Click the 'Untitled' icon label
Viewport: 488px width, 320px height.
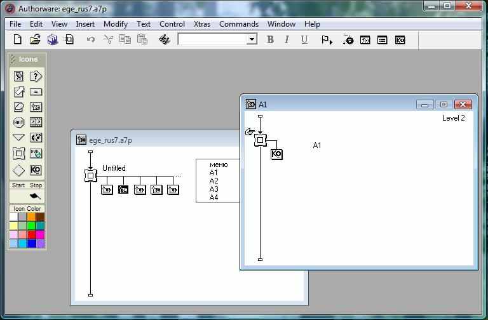point(114,168)
